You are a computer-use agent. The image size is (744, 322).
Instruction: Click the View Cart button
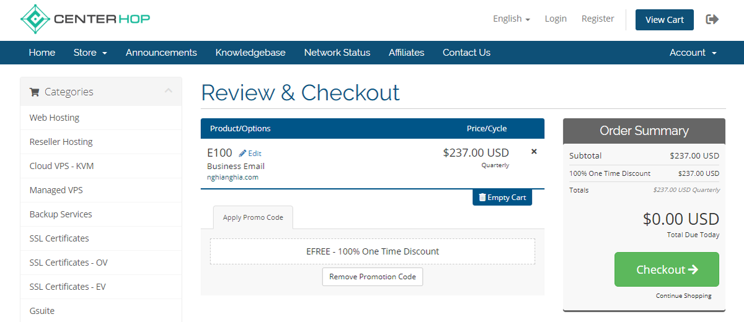pos(665,20)
